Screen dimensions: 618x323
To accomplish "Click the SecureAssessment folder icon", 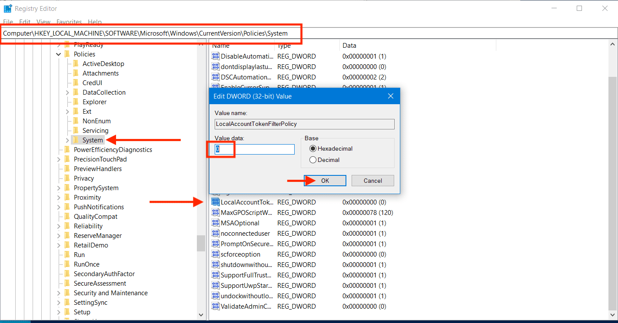I will 67,283.
